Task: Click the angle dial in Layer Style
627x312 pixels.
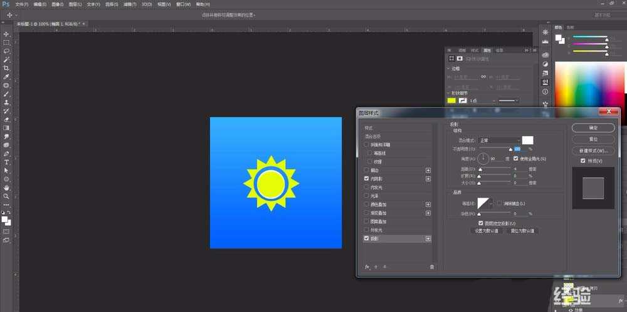Action: [483, 159]
